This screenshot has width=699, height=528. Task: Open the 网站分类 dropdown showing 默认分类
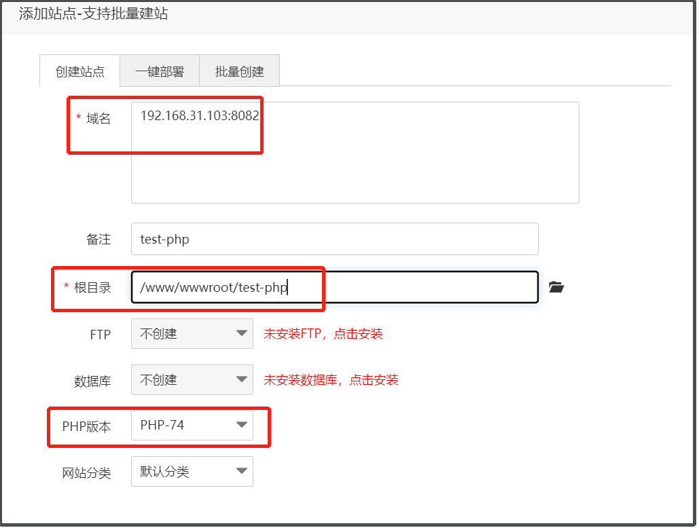tap(192, 472)
